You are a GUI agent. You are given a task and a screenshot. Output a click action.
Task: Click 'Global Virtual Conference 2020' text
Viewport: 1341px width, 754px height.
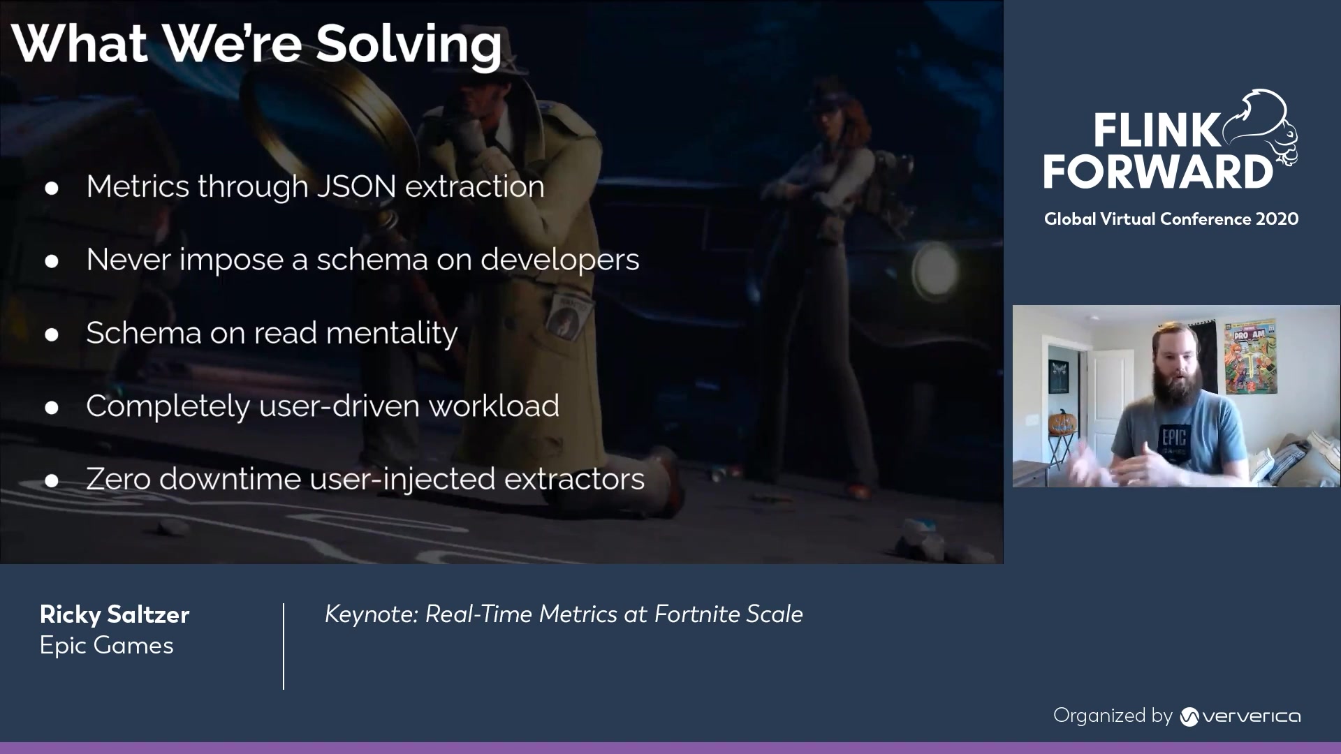click(x=1171, y=219)
